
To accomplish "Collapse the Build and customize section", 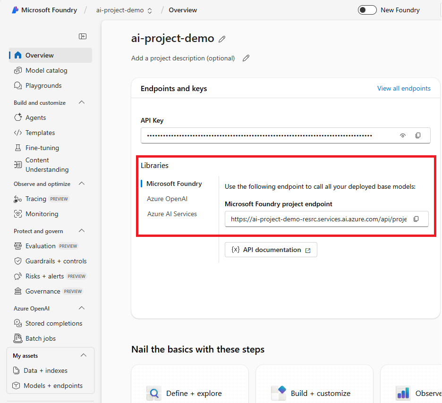I will tap(82, 102).
